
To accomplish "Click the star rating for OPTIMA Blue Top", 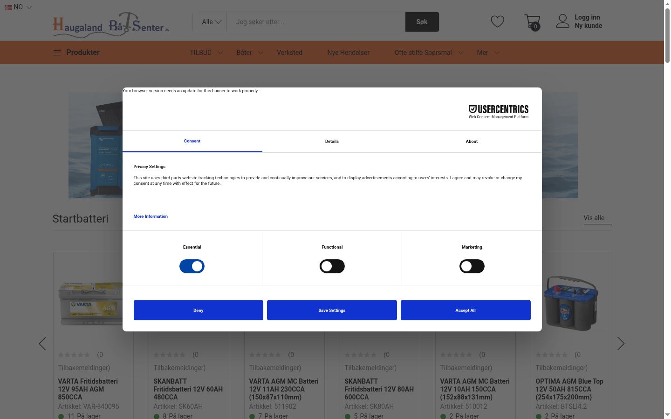I will point(552,355).
